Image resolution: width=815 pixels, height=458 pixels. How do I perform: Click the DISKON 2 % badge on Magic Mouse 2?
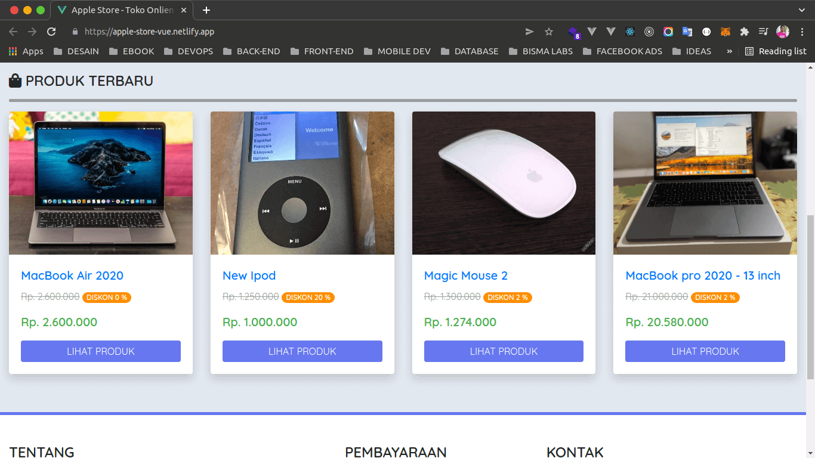point(508,297)
